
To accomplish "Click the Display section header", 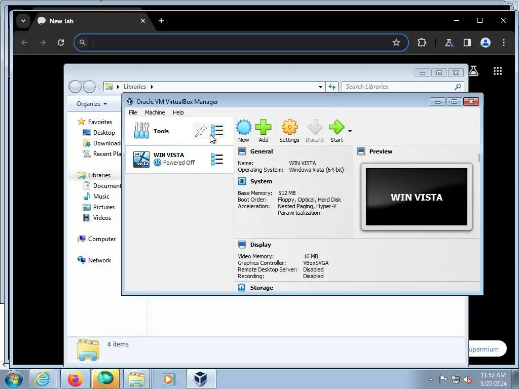I will [261, 245].
